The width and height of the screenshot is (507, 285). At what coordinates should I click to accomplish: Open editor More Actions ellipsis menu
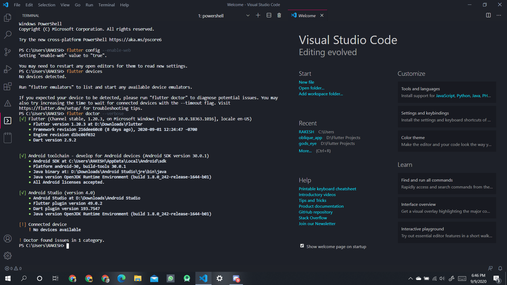coord(499,15)
